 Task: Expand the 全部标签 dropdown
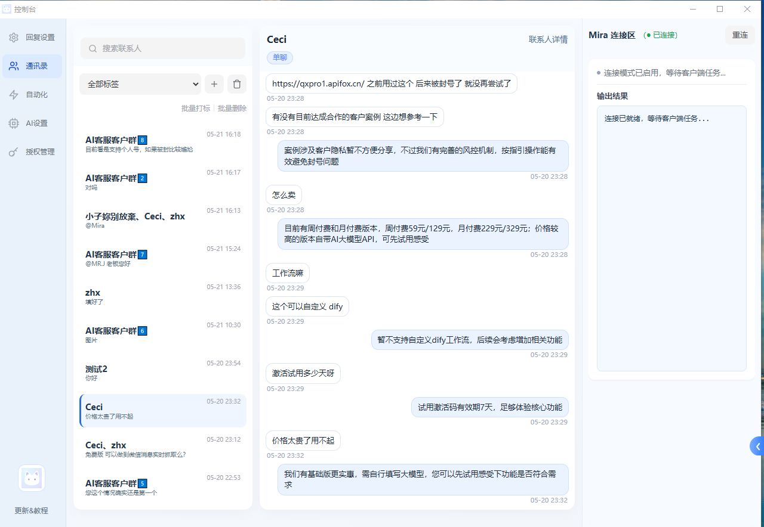(140, 84)
